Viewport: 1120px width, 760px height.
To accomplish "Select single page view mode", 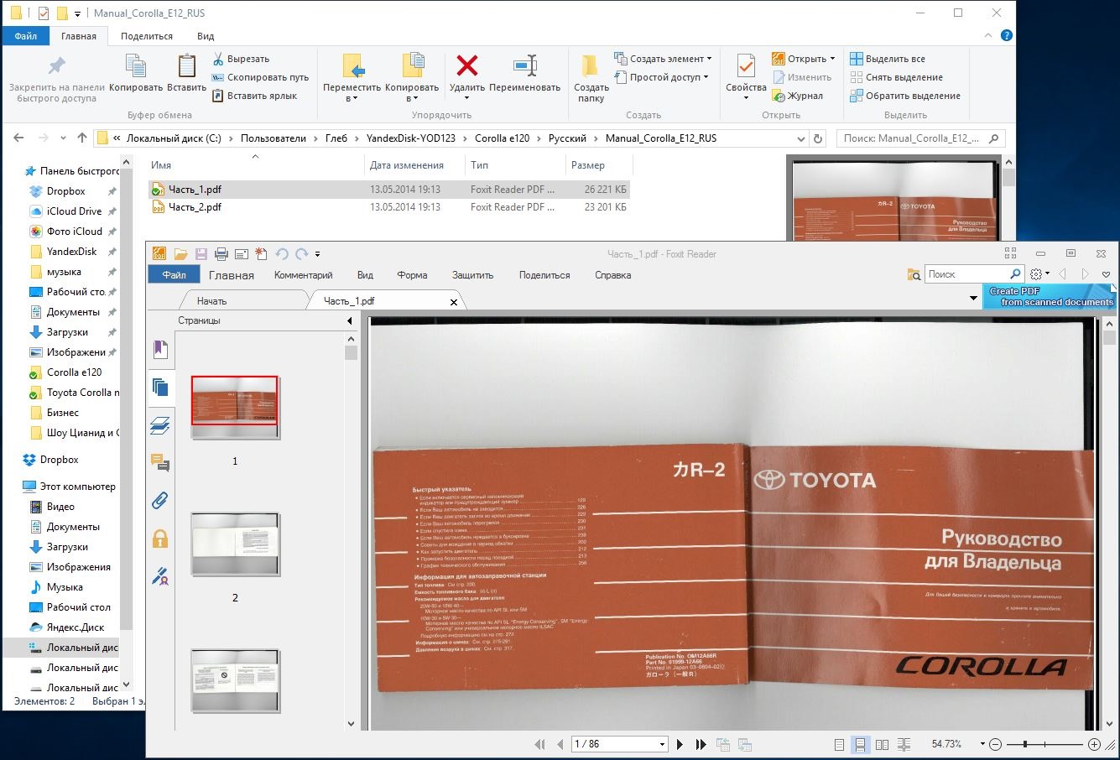I will pos(840,744).
